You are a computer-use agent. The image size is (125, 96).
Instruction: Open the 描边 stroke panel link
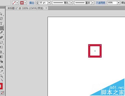coord(32,3)
